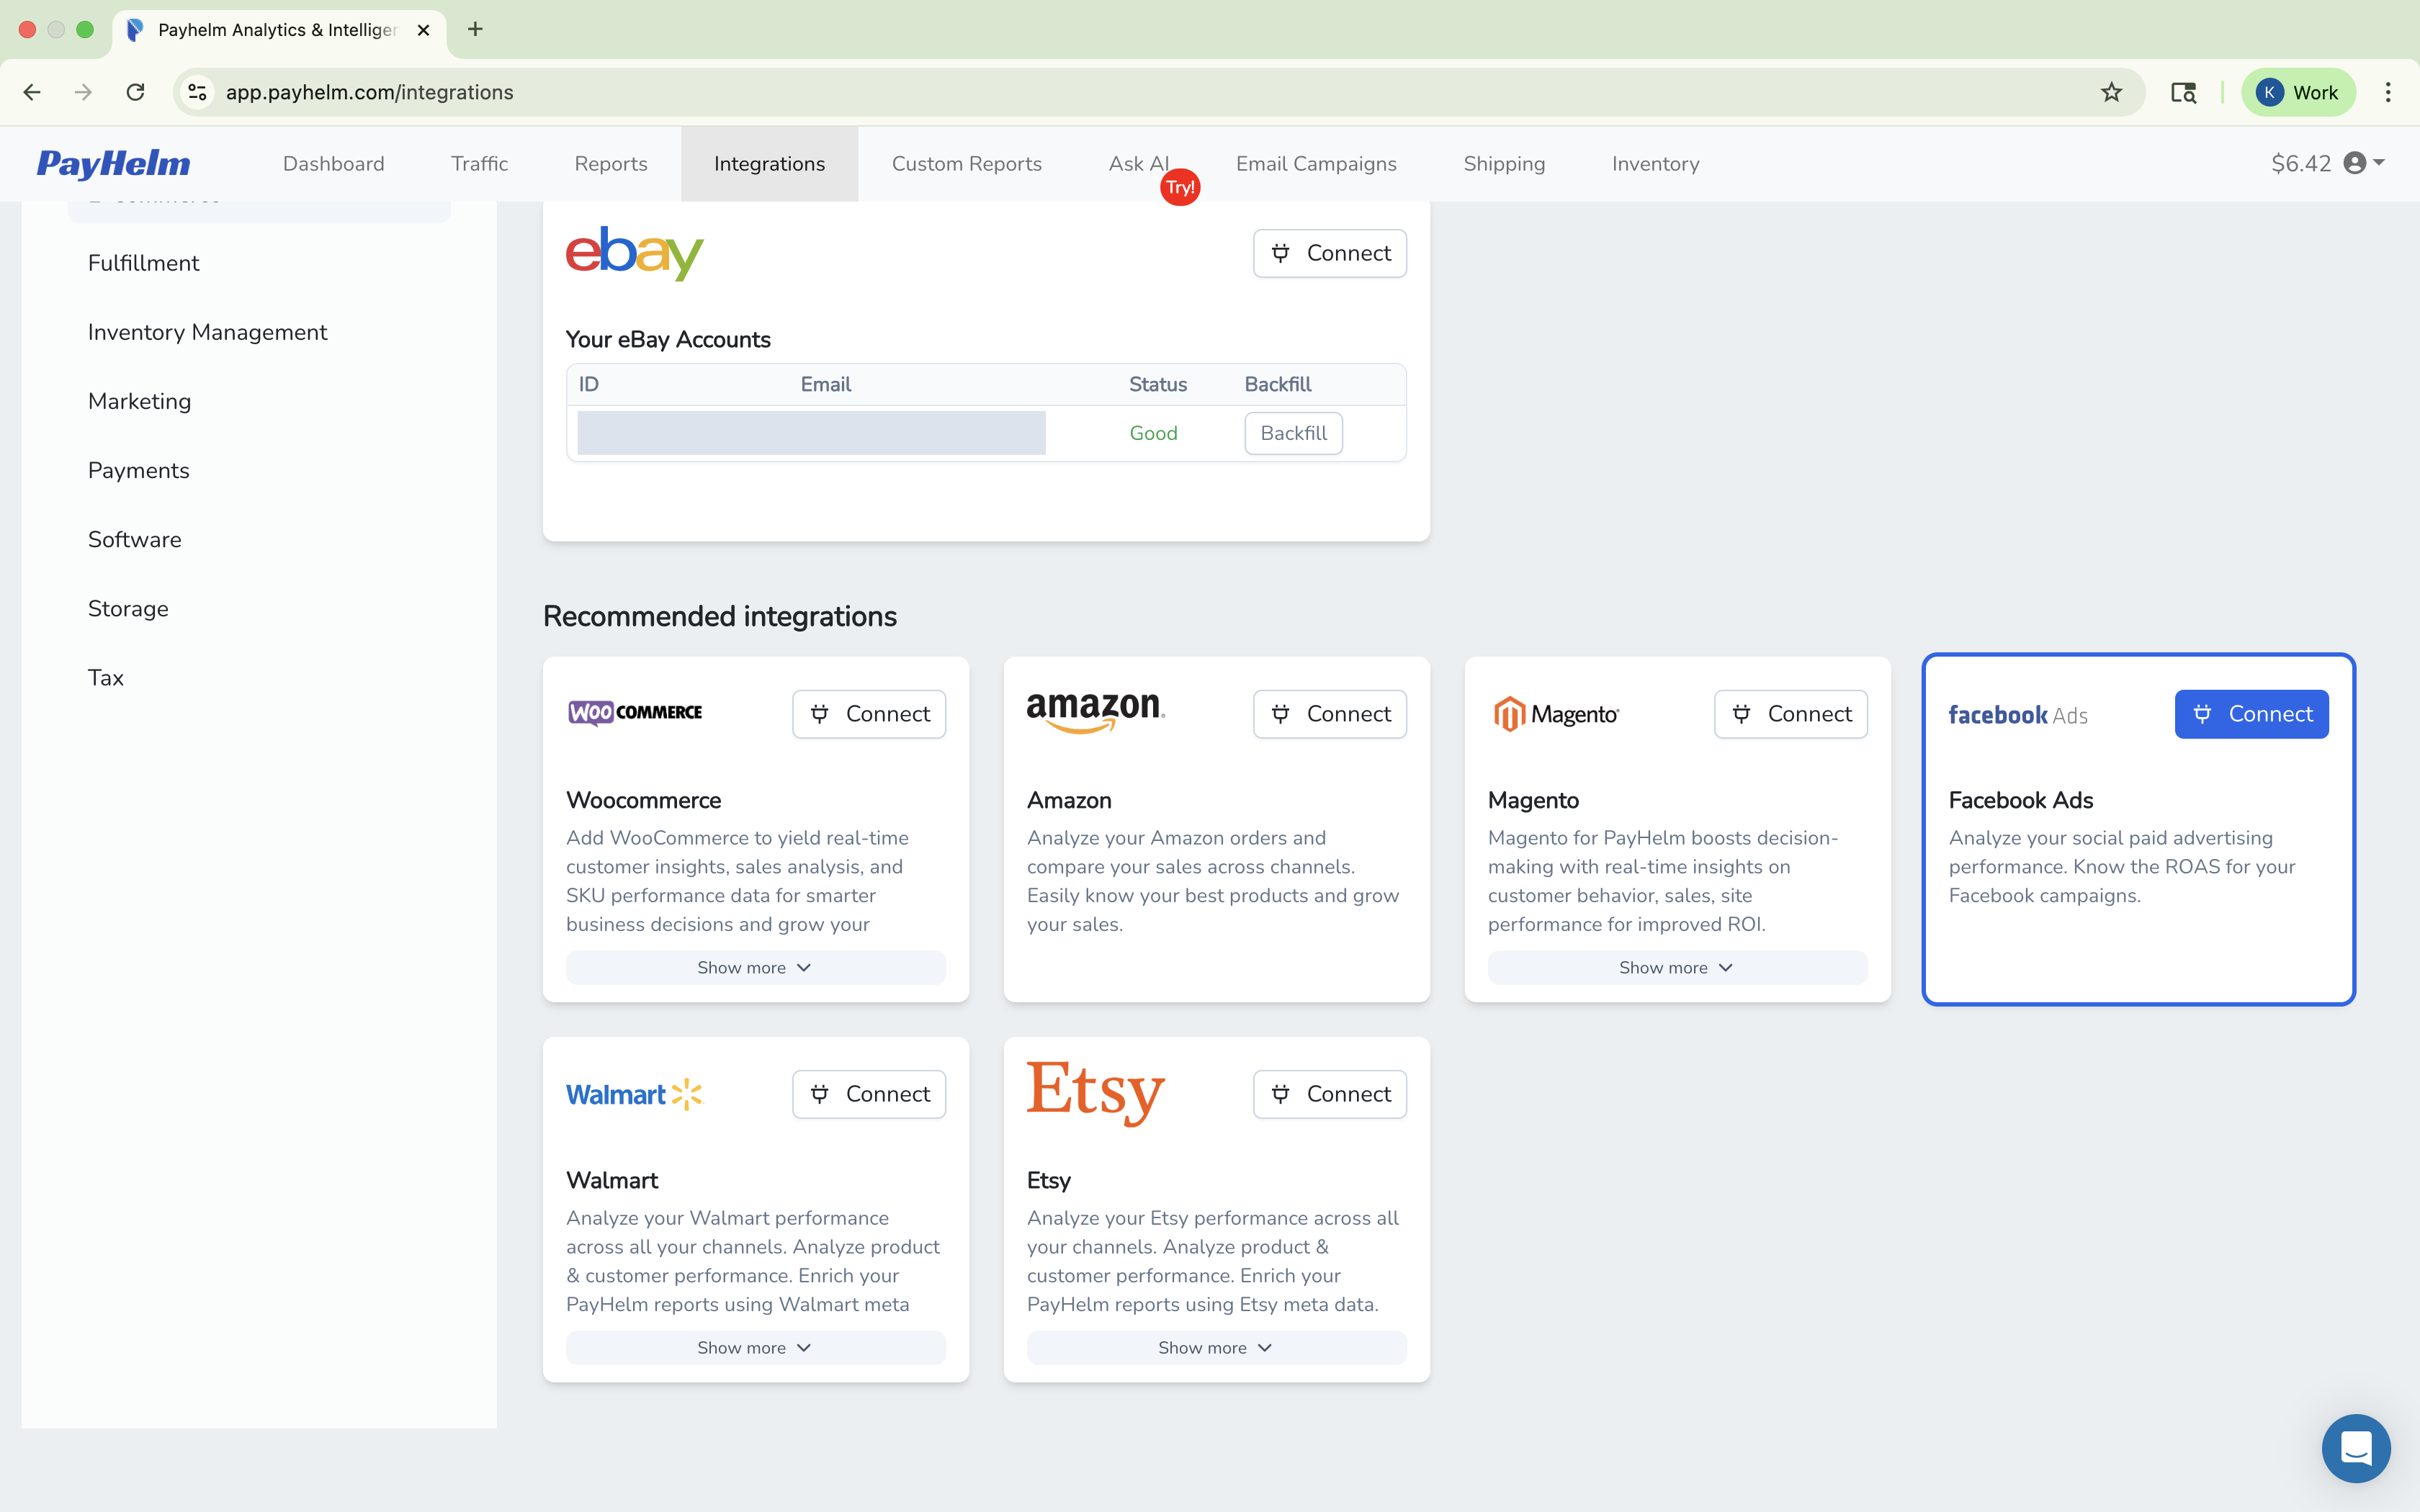Image resolution: width=2420 pixels, height=1512 pixels.
Task: Expand Show more on the Woocommerce card
Action: pos(754,967)
